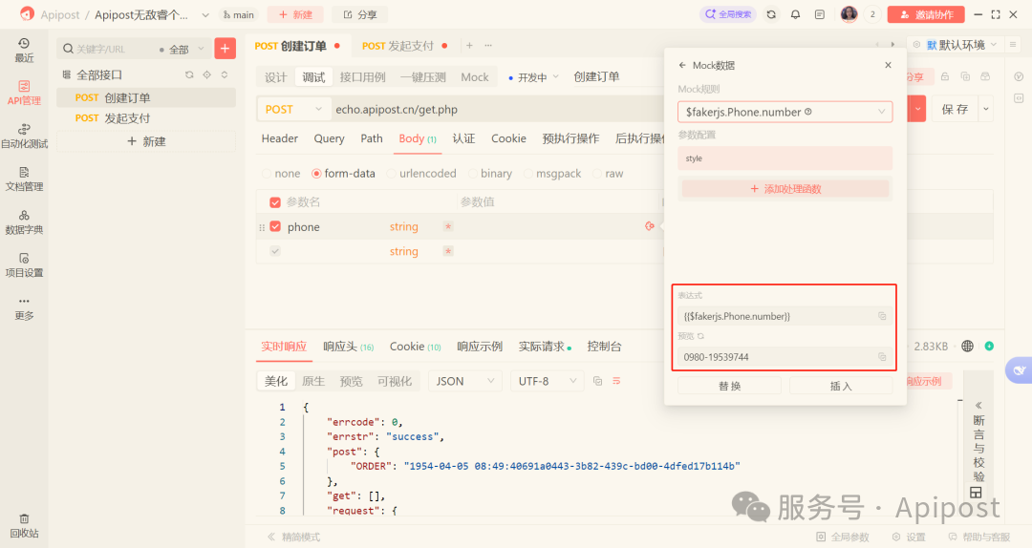Select the msgpack body type
This screenshot has width=1032, height=548.
tap(552, 174)
